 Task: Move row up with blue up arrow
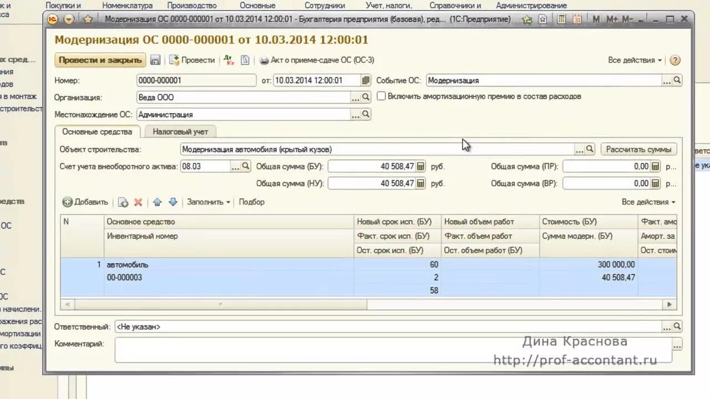(x=157, y=202)
